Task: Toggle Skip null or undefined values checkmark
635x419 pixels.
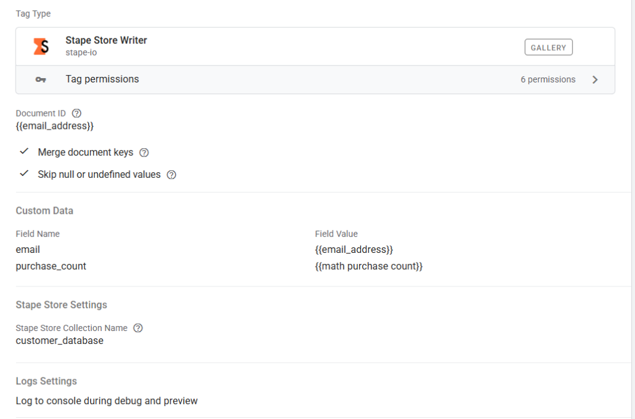Action: click(x=24, y=174)
